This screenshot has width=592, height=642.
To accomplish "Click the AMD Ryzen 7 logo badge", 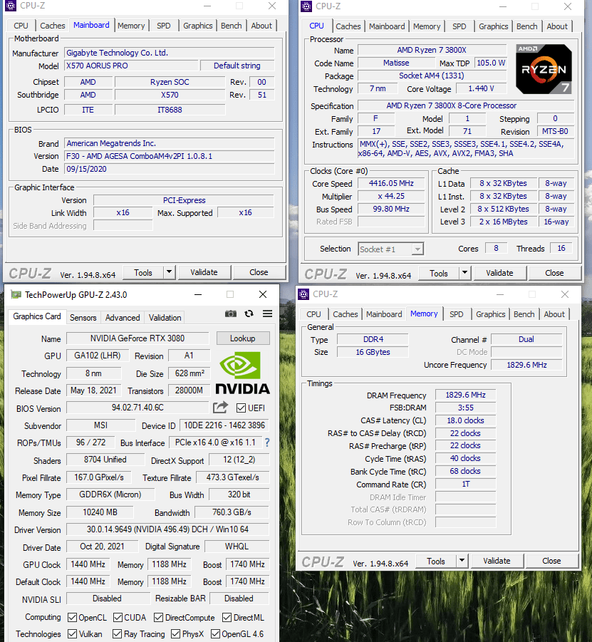I will pyautogui.click(x=544, y=69).
